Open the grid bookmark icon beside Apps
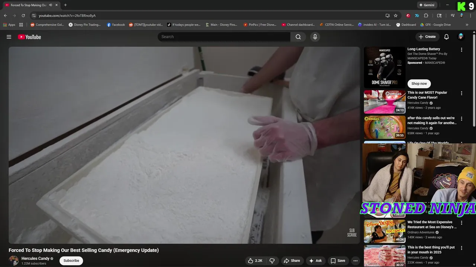This screenshot has height=267, width=476. coord(21,25)
